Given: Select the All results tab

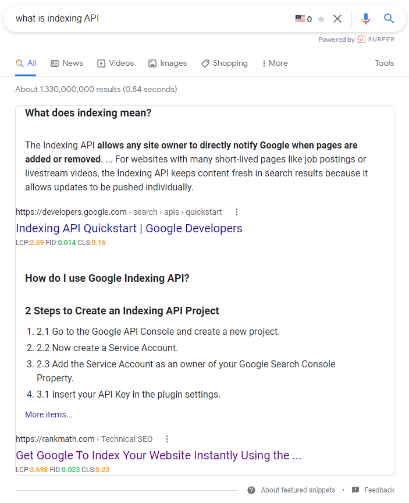Looking at the screenshot, I should (x=26, y=63).
